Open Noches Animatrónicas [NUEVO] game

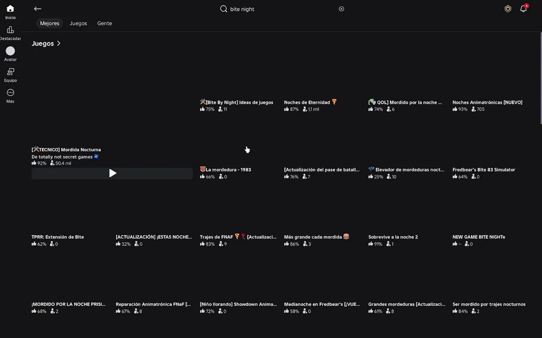[487, 102]
